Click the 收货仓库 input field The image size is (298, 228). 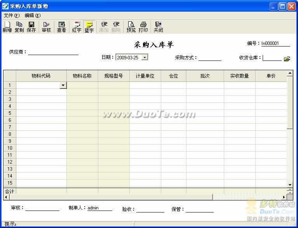coord(272,58)
